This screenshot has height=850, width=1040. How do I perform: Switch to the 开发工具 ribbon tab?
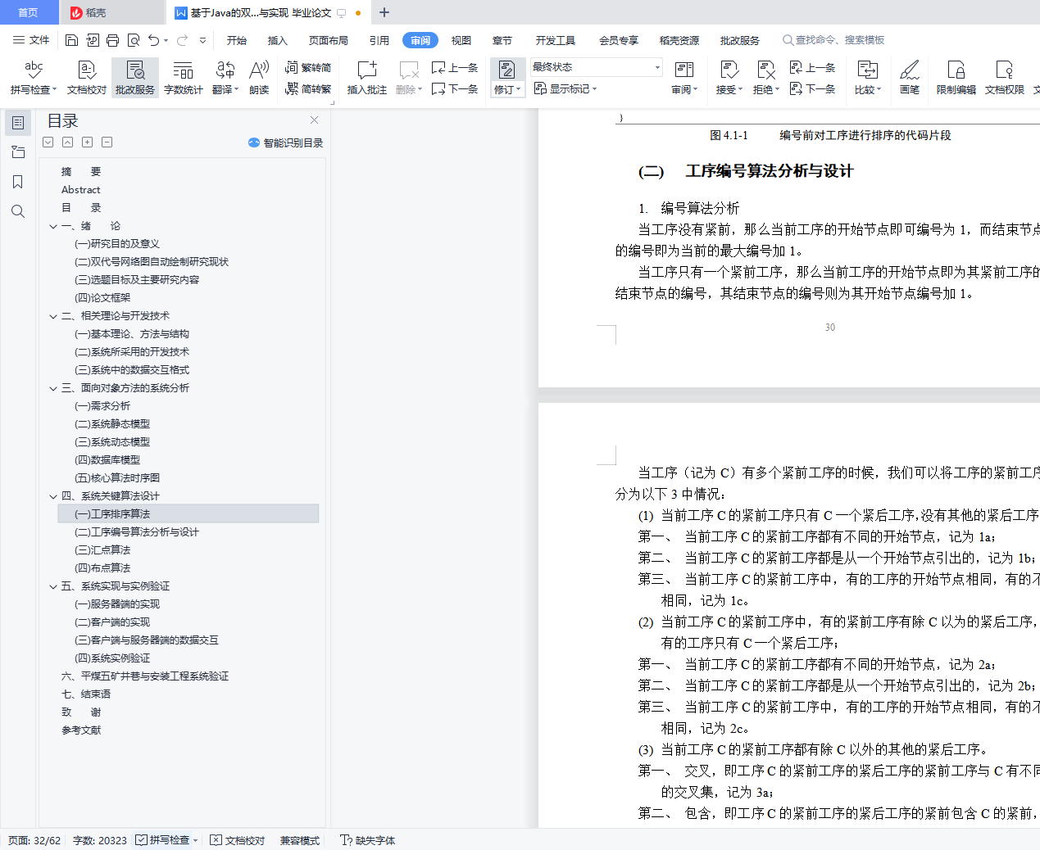tap(556, 40)
